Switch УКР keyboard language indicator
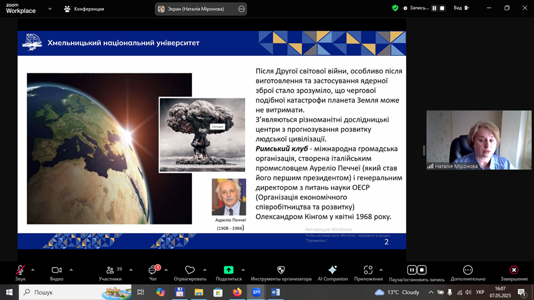 coord(480,292)
